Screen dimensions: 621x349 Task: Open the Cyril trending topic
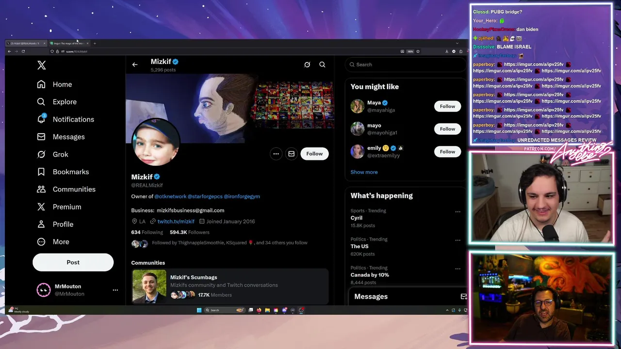[x=357, y=218]
